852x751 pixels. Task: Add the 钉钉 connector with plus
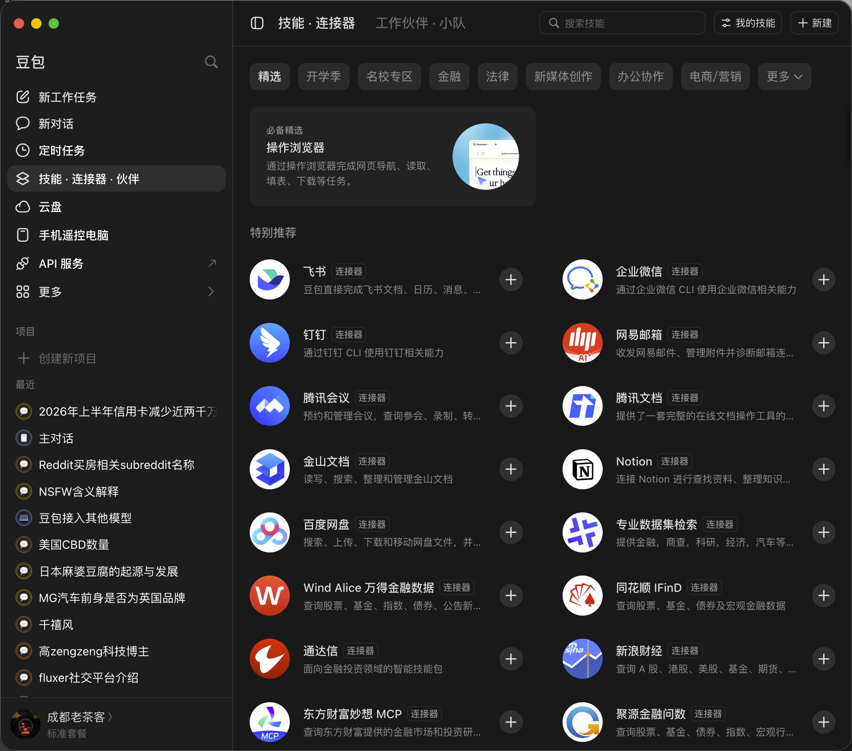point(511,343)
